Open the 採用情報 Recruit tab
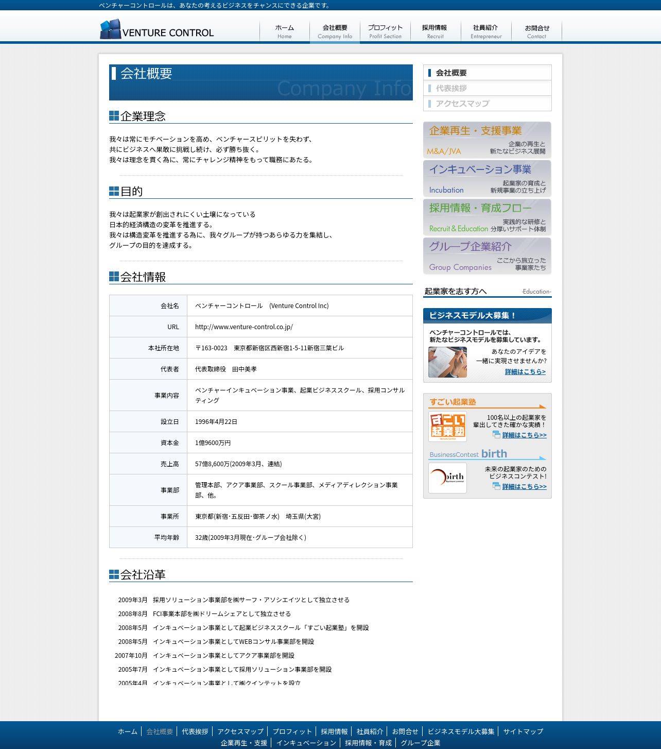661x749 pixels. (x=435, y=31)
